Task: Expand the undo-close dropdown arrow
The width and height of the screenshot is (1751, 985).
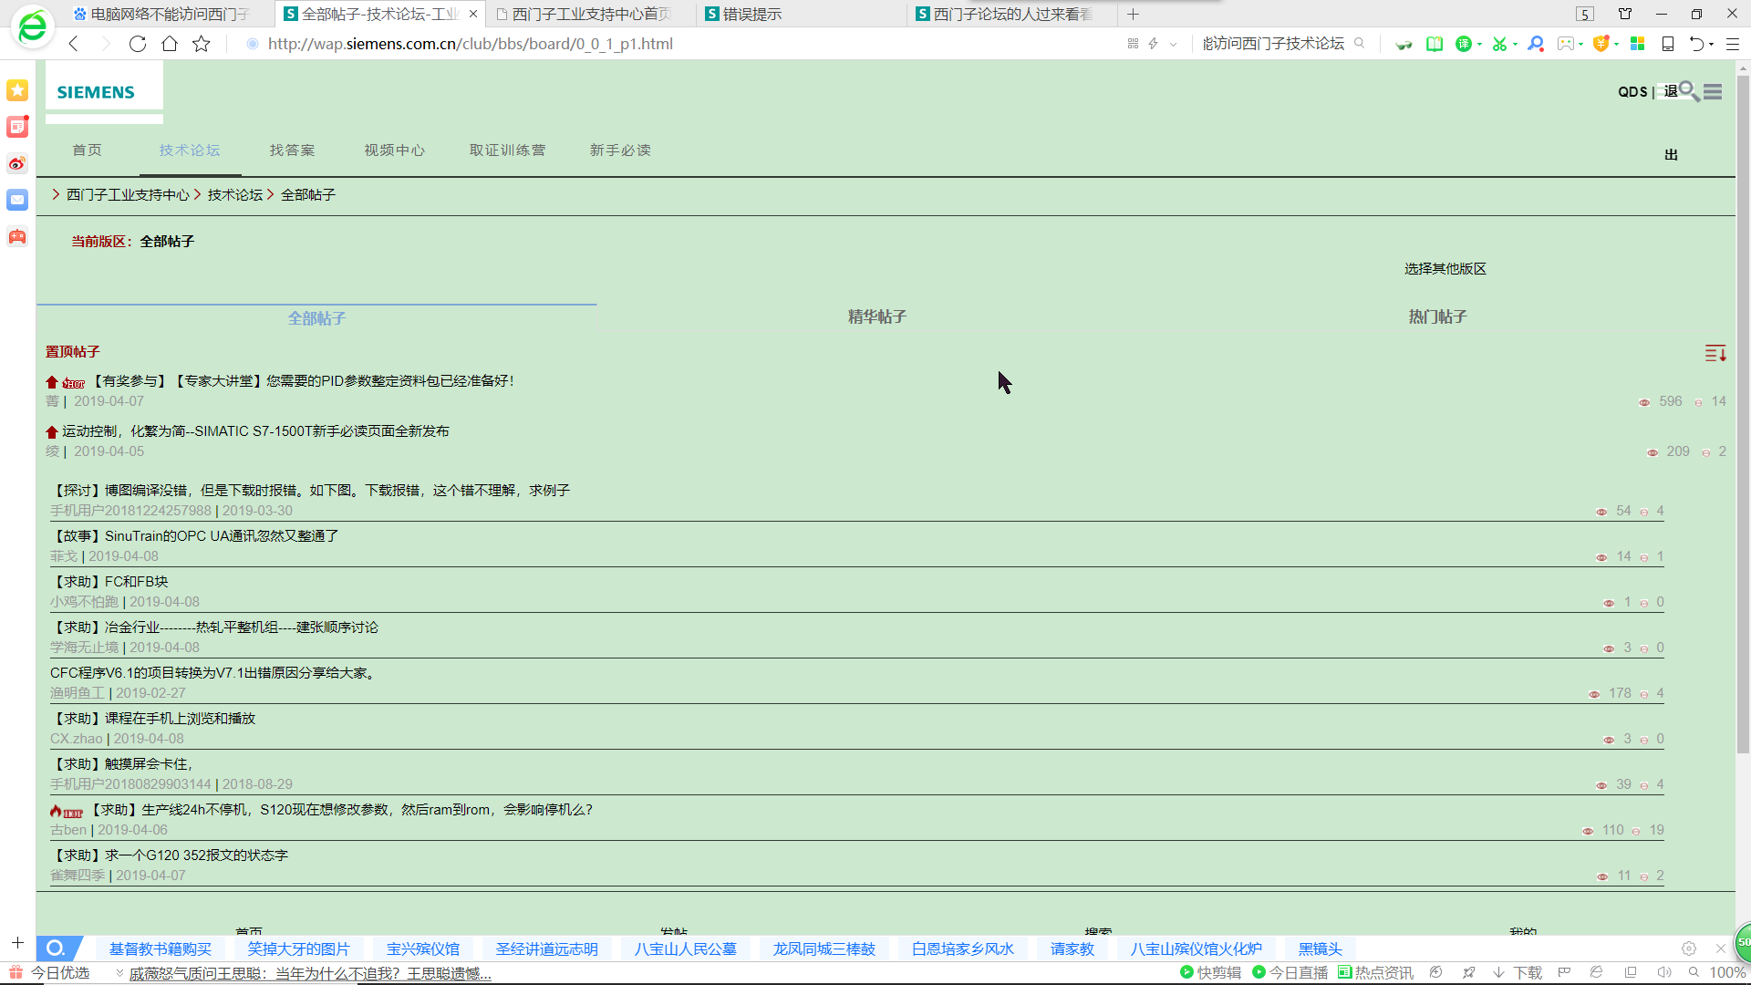Action: point(1711,44)
